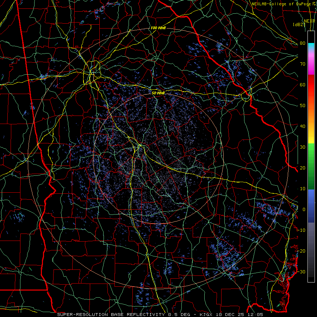The height and width of the screenshot is (317, 317).
Task: Click the "100 NMI" range ring label
Action: click(158, 28)
